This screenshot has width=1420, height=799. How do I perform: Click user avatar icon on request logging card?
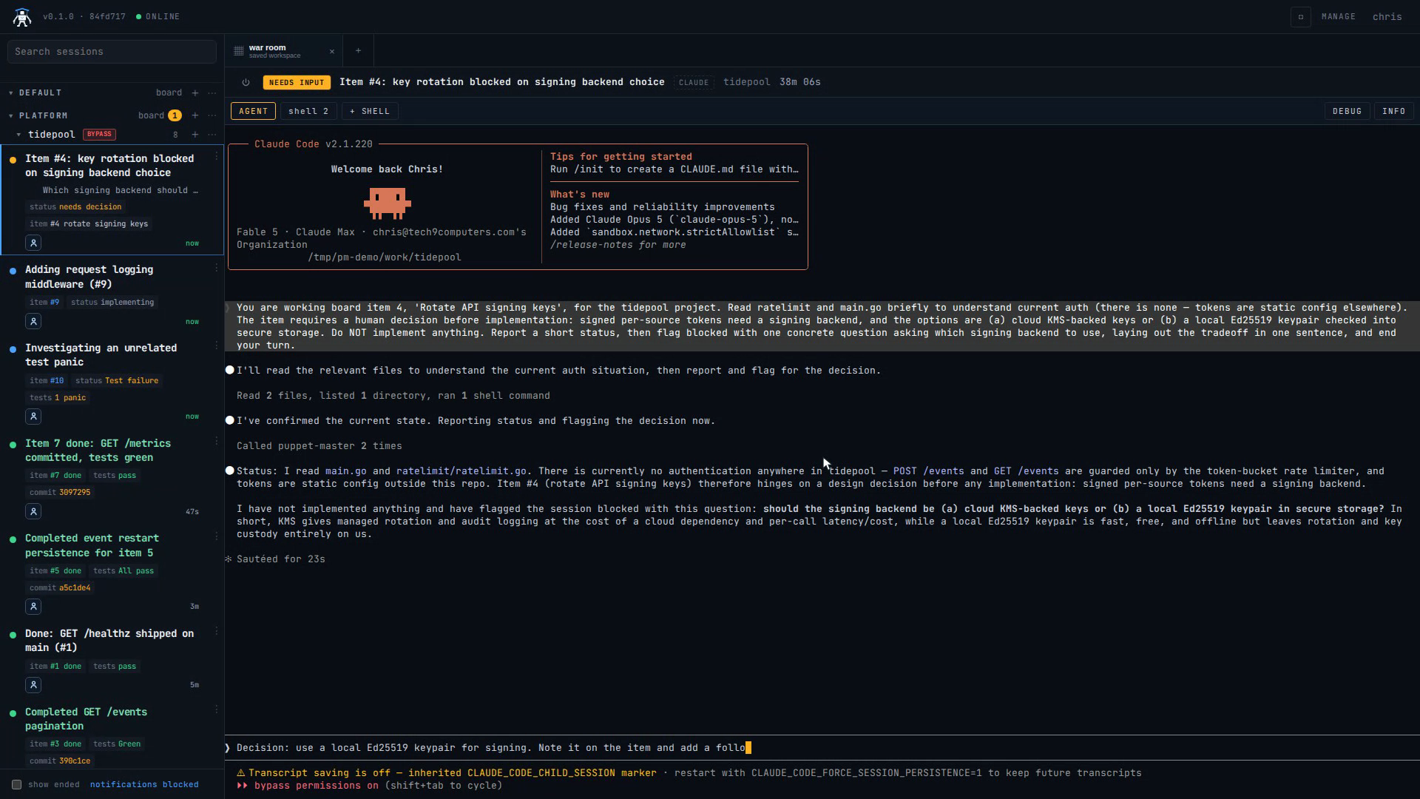(33, 321)
